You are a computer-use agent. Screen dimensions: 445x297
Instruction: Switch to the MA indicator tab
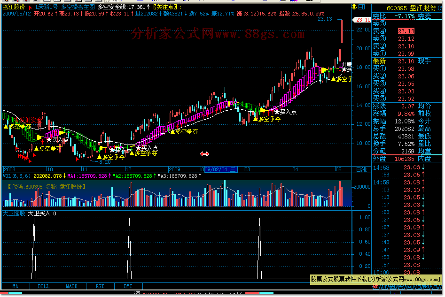coord(16,286)
